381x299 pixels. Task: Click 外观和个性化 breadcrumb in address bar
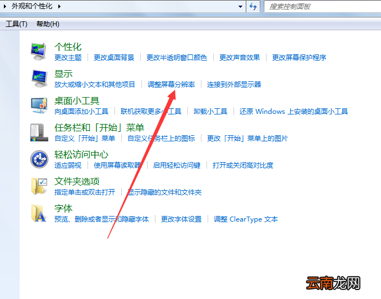point(32,6)
